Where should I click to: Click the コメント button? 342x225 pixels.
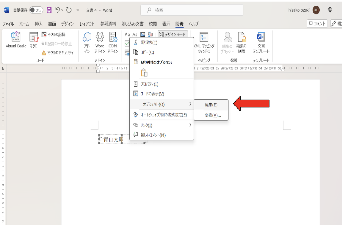(x=317, y=24)
